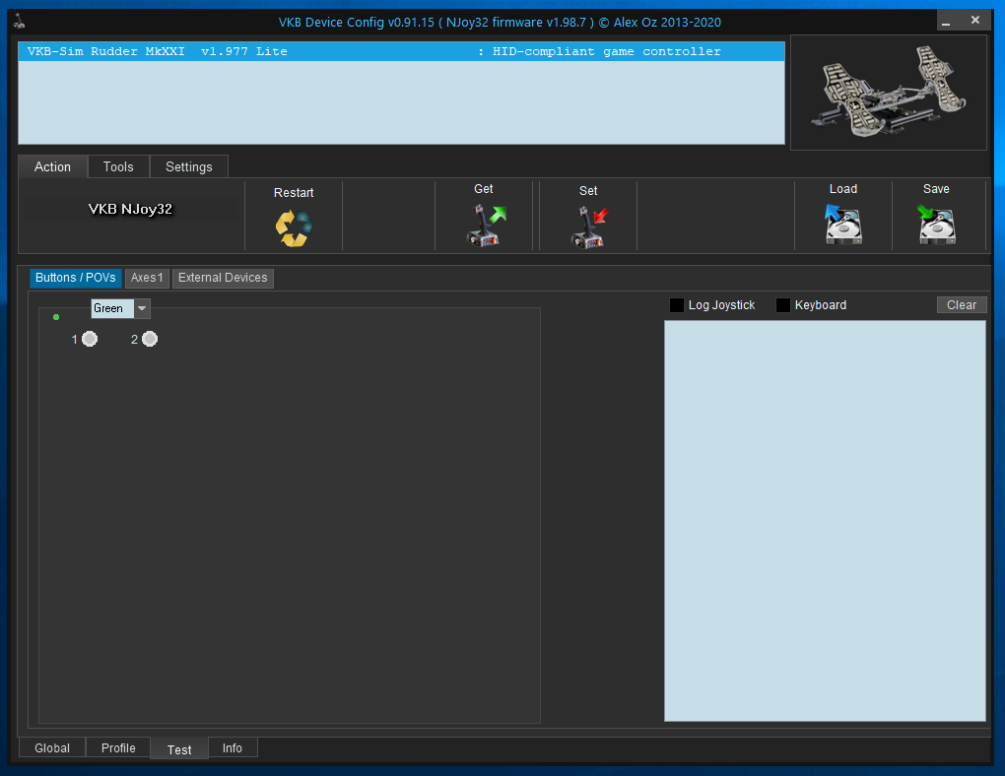Screen dimensions: 1005x776
Task: Select the Axes1 tab
Action: pyautogui.click(x=147, y=278)
